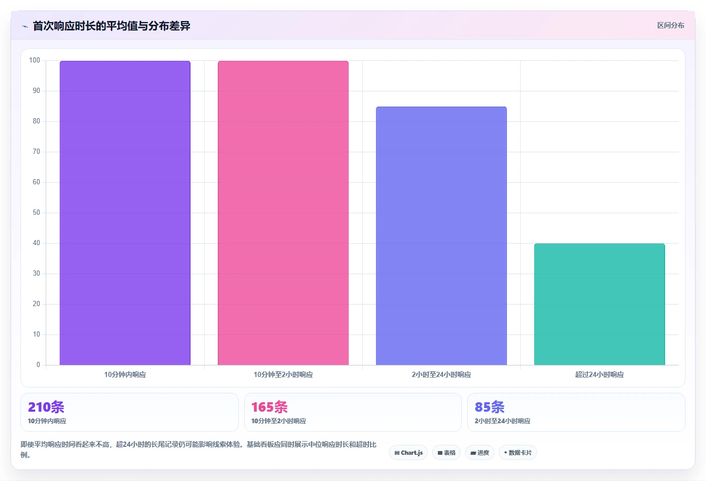Select the Chart.js tag chip
The height and width of the screenshot is (481, 706).
(x=408, y=453)
